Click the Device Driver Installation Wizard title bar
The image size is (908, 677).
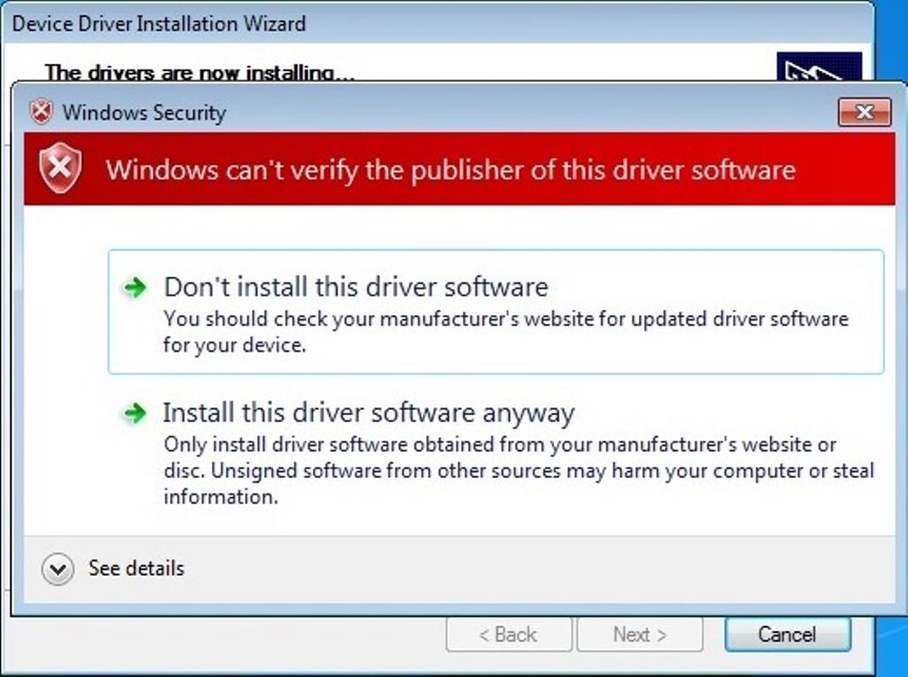(438, 23)
